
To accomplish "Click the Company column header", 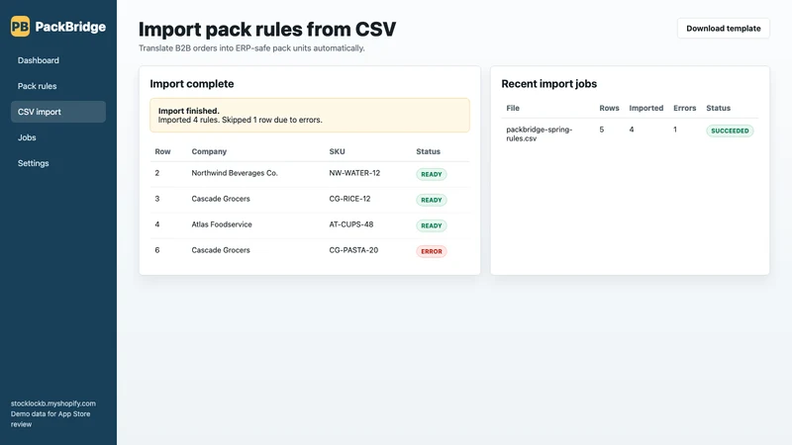I will pyautogui.click(x=209, y=151).
